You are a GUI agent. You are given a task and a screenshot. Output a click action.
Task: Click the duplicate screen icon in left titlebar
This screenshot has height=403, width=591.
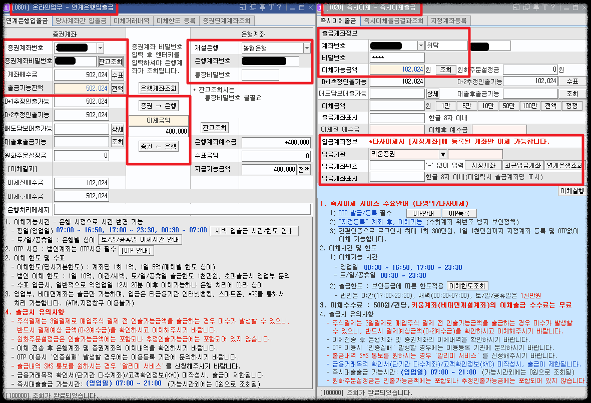pos(252,7)
